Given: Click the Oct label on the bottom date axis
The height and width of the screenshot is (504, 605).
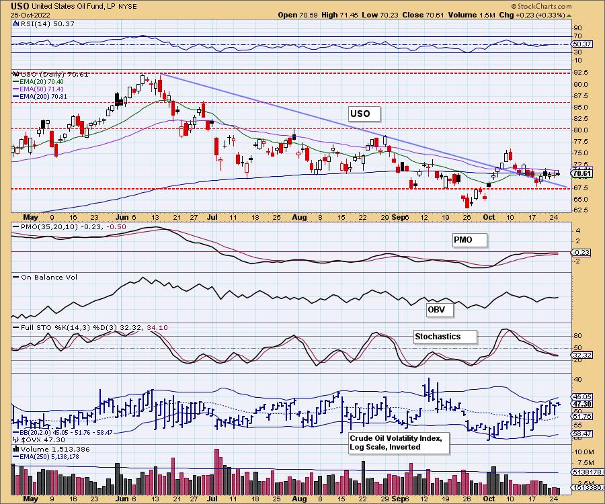Looking at the screenshot, I should (x=489, y=499).
